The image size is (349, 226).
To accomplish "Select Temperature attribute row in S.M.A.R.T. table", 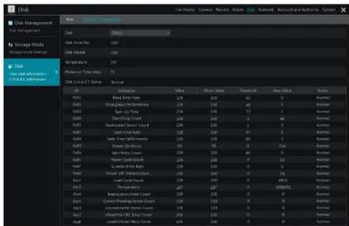I will [x=204, y=187].
